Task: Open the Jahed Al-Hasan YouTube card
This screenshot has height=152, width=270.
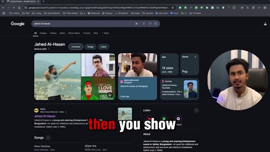Action: tap(179, 89)
